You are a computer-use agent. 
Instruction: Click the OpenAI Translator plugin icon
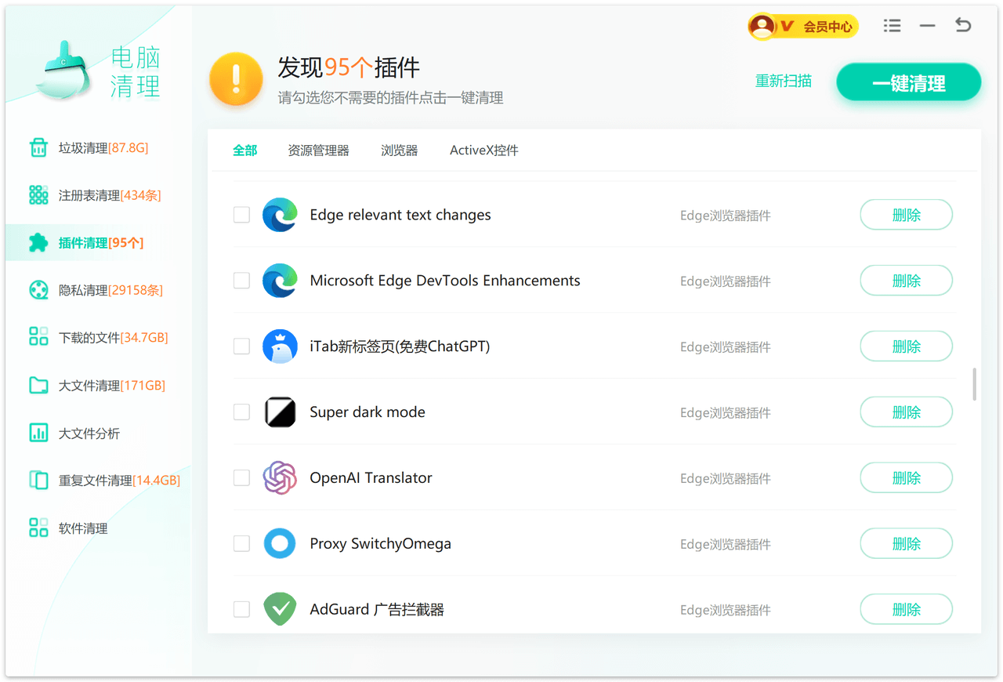pyautogui.click(x=279, y=477)
